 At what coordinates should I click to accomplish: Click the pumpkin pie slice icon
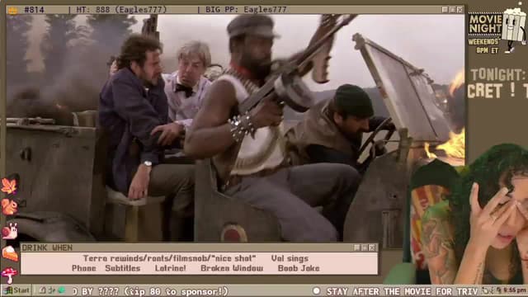(10, 253)
